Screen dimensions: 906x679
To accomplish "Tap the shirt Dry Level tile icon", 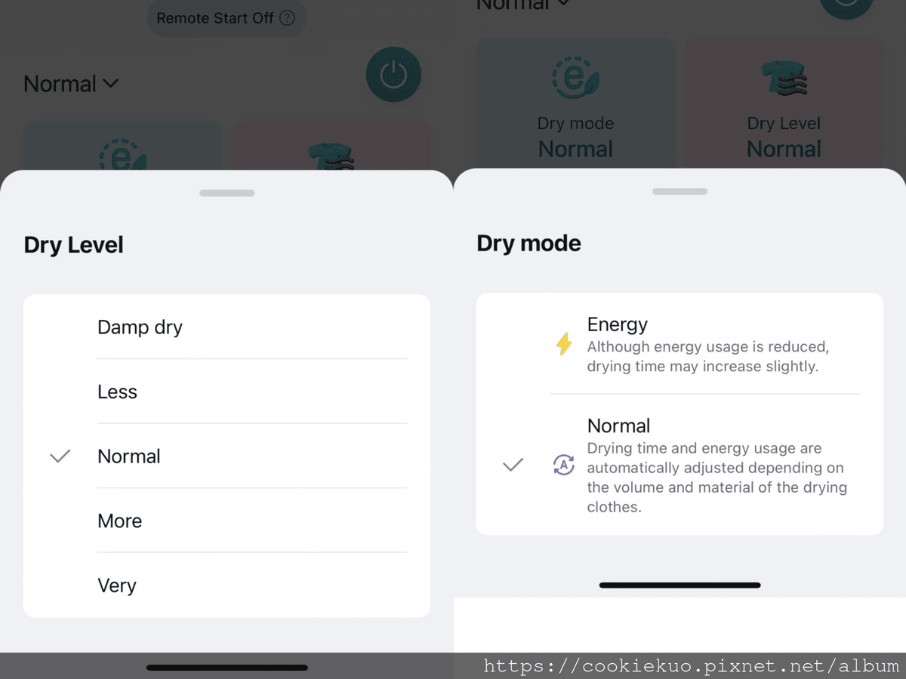I will tap(784, 78).
